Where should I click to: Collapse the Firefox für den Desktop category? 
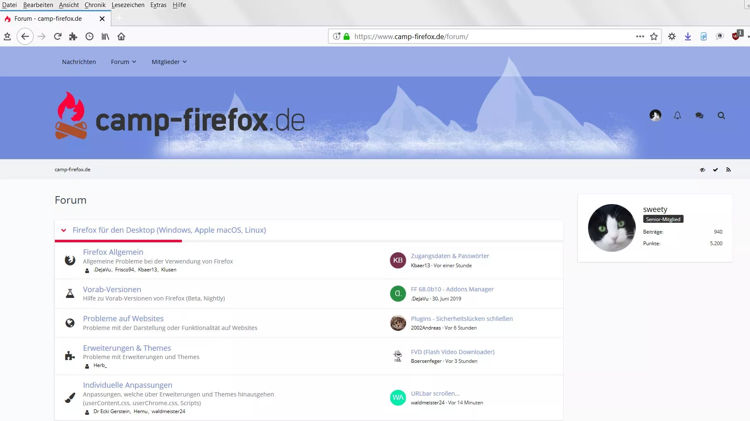click(64, 230)
